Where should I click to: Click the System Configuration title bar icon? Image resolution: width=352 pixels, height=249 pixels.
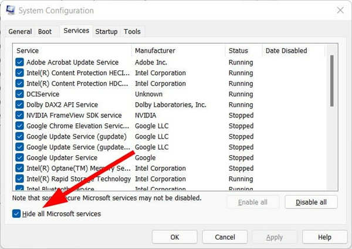click(x=10, y=10)
